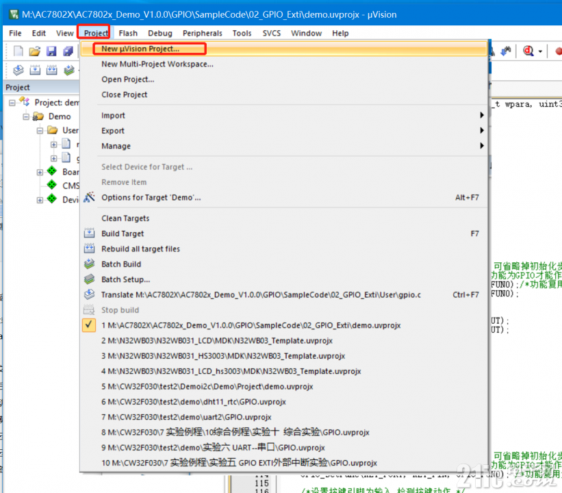Select Close Project from the menu
The image size is (562, 493).
(284, 94)
